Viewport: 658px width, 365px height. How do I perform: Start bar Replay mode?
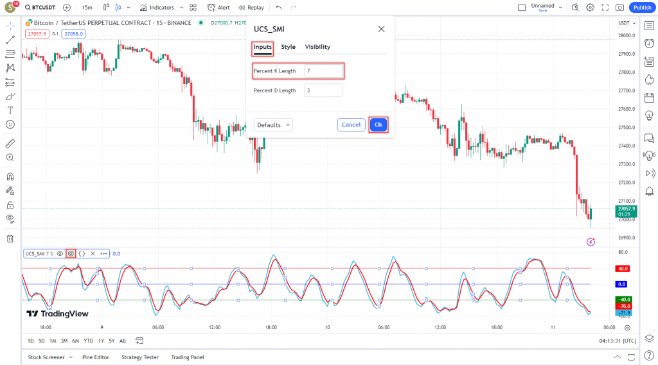point(251,8)
